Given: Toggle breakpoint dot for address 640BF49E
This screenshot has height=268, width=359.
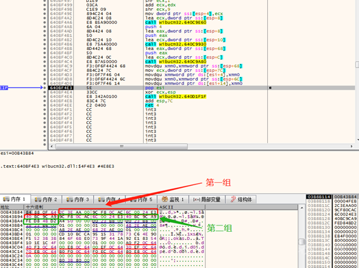Looking at the screenshot, I should pos(45,14).
